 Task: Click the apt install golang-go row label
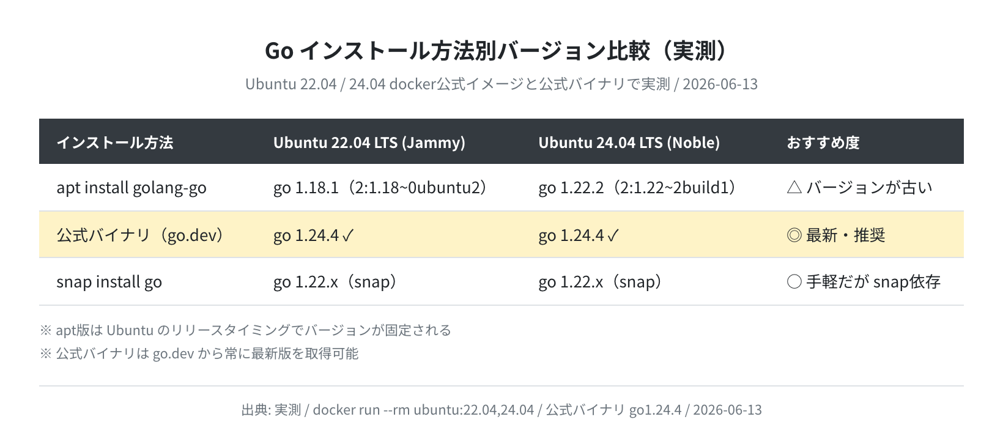131,188
